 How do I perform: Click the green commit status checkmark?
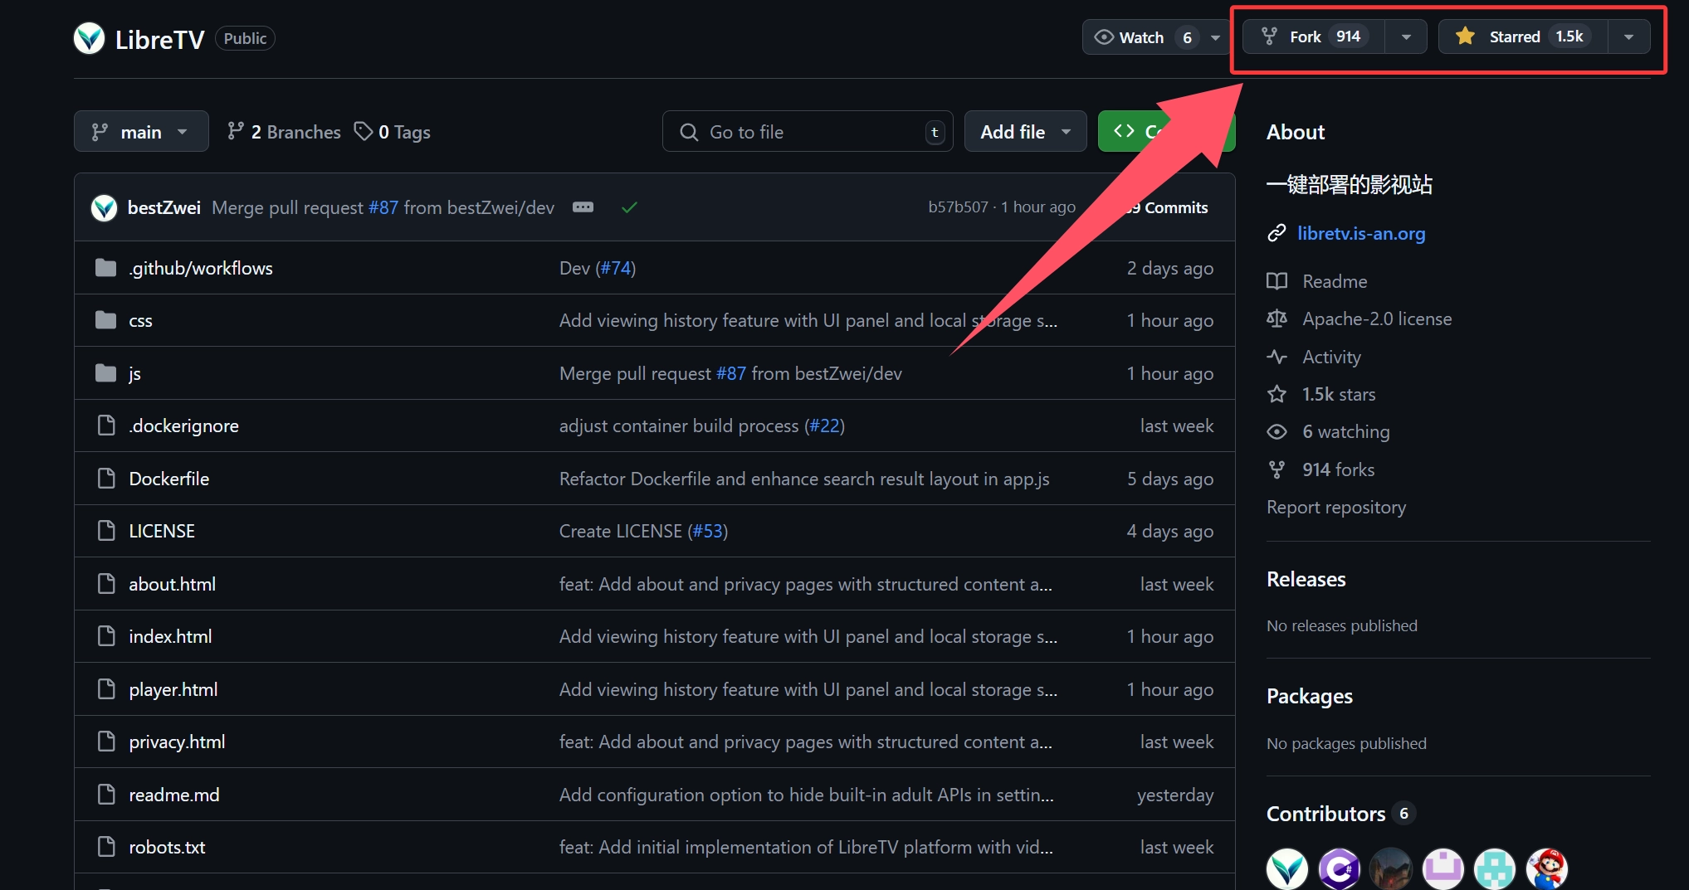[629, 207]
